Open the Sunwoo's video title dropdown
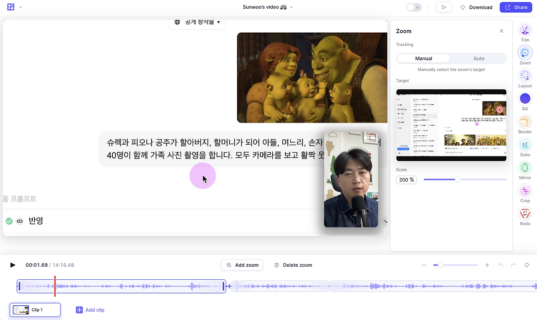Viewport: 537px width, 320px height. tap(291, 7)
